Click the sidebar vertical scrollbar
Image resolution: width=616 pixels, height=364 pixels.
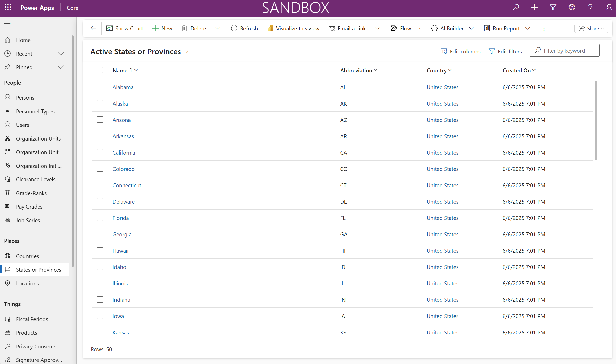[x=73, y=150]
